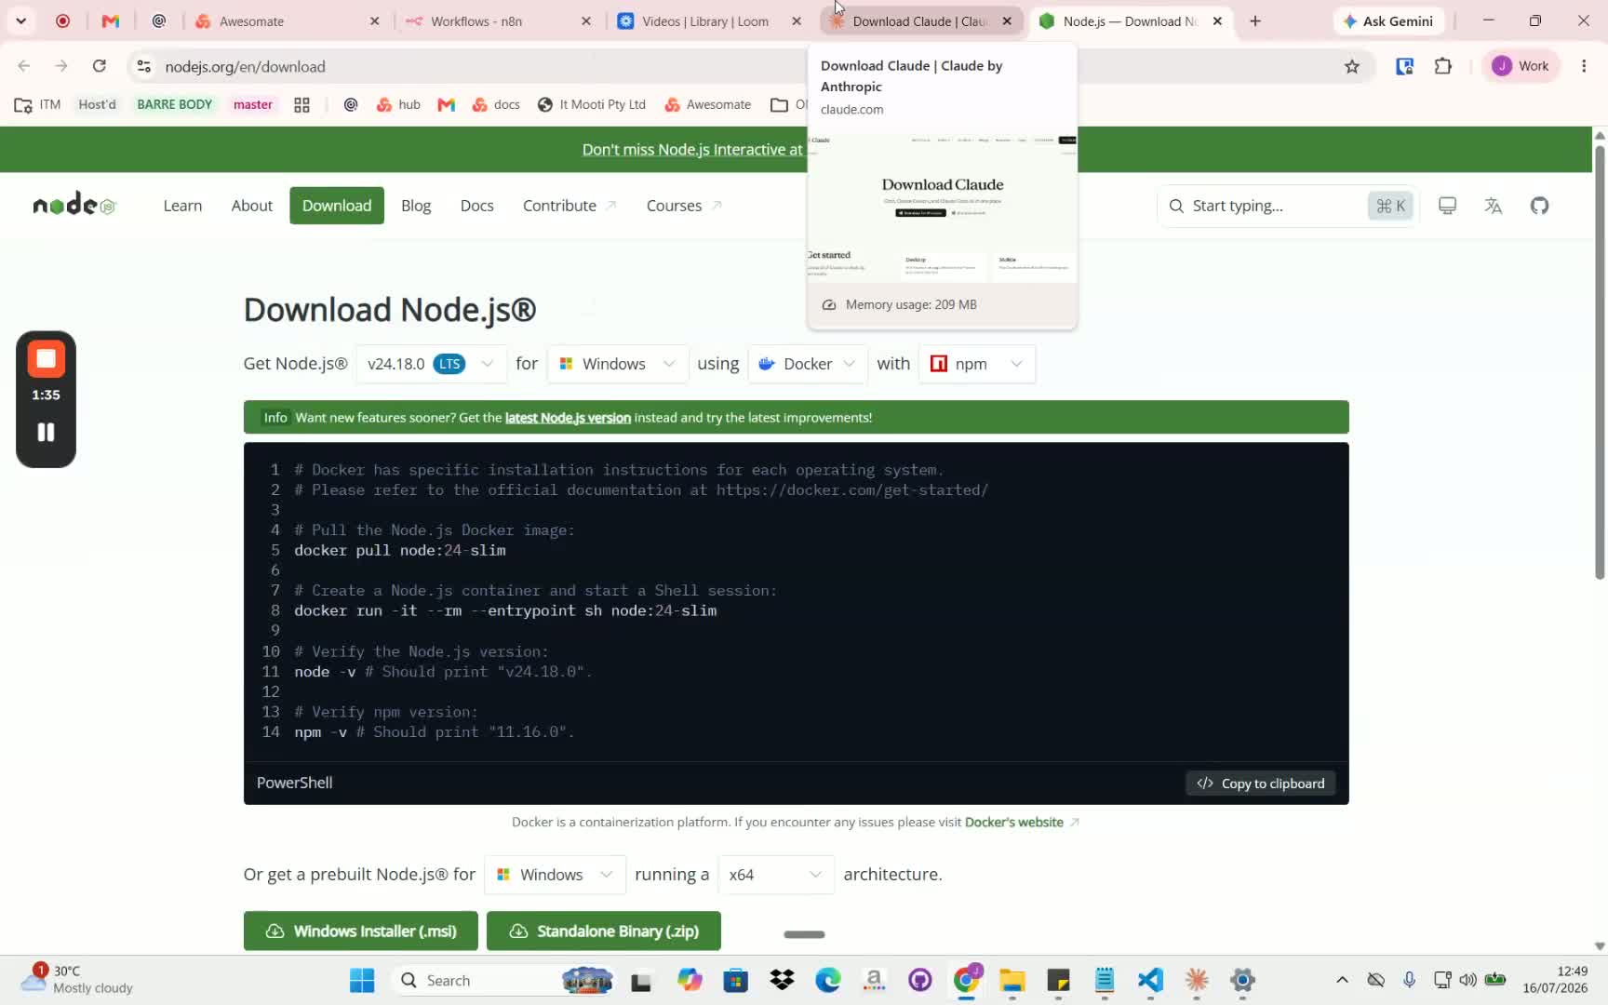Expand the Chrome tab search chevron
The height and width of the screenshot is (1005, 1608).
tap(20, 20)
